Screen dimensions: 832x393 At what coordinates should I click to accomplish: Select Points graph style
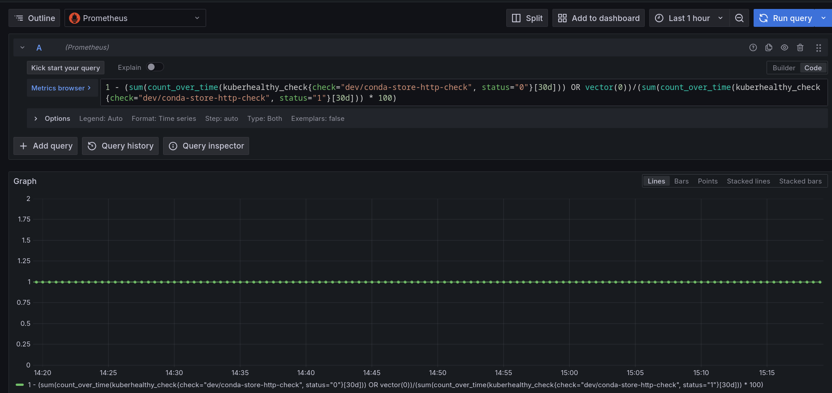707,181
